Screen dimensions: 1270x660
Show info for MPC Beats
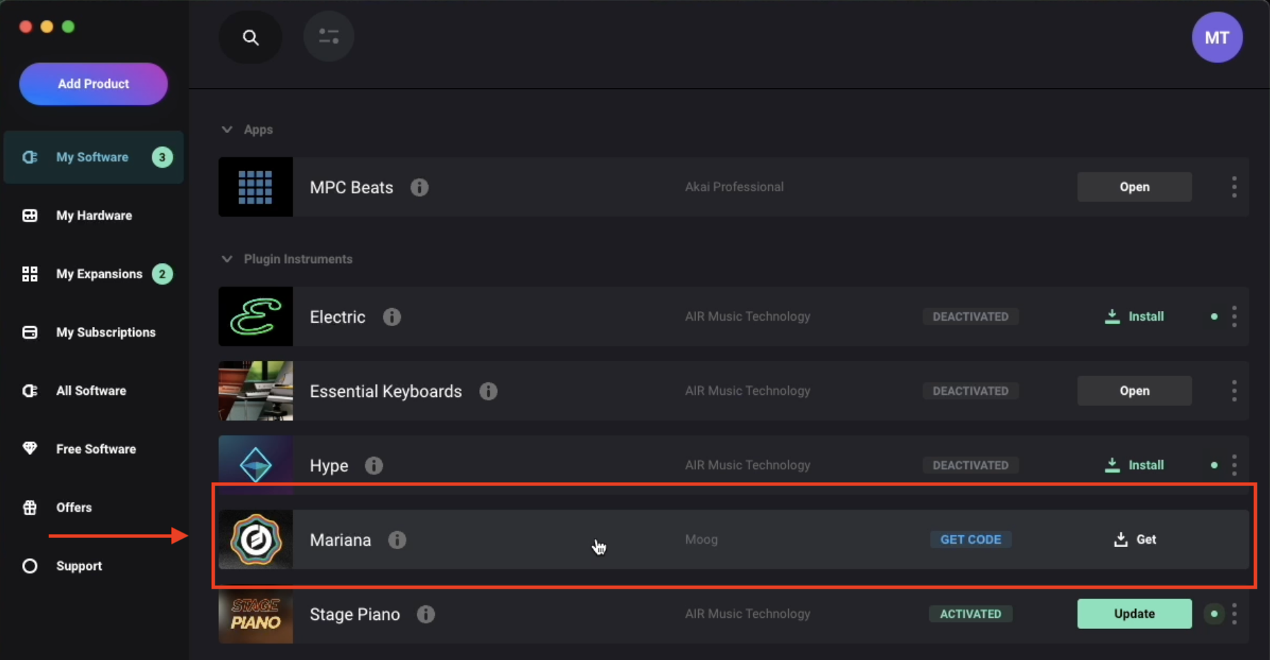(419, 188)
